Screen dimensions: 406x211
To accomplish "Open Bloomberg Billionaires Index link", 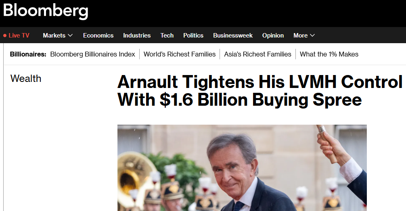I will click(93, 54).
